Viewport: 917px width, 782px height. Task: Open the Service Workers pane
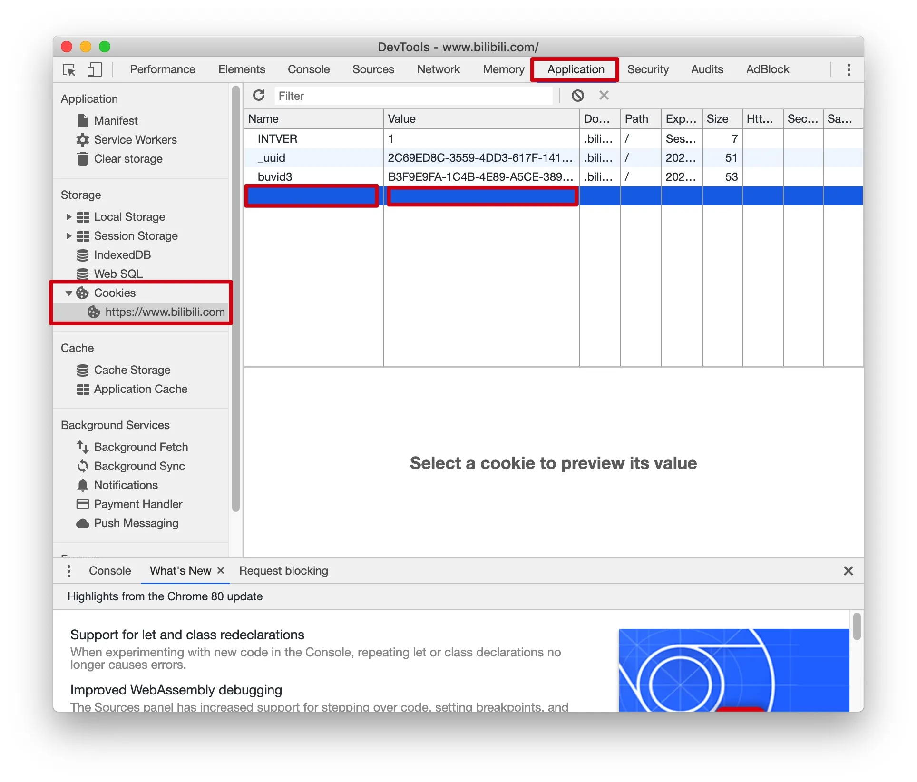pos(135,140)
